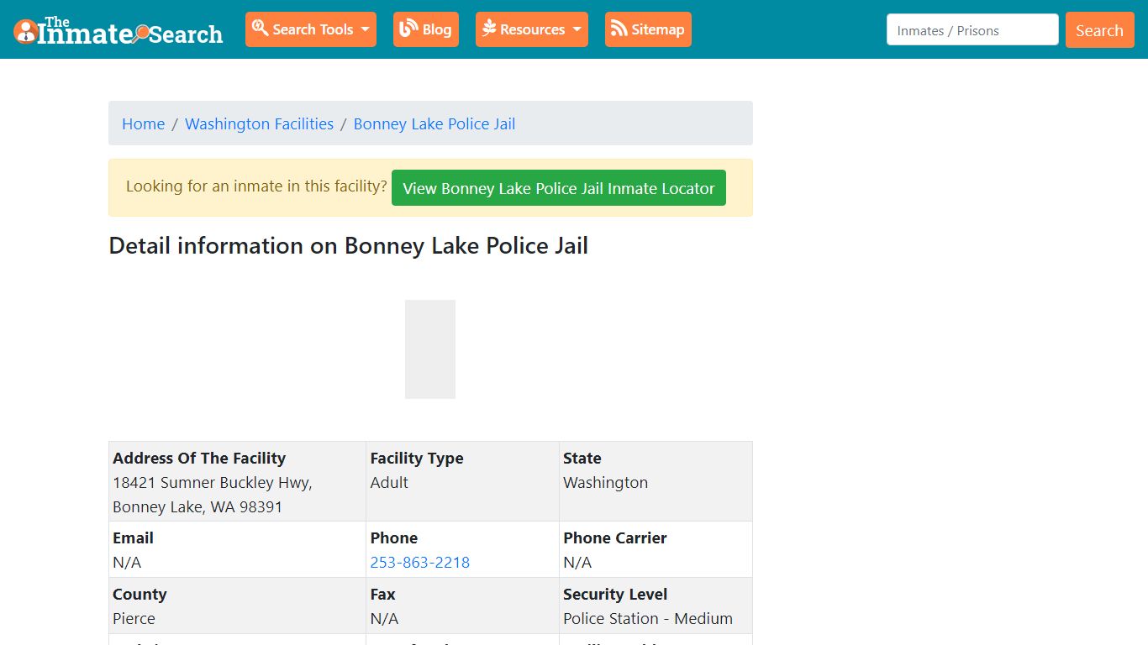
Task: Select the address 18421 Sumner Buckley Hwy
Action: coord(213,482)
